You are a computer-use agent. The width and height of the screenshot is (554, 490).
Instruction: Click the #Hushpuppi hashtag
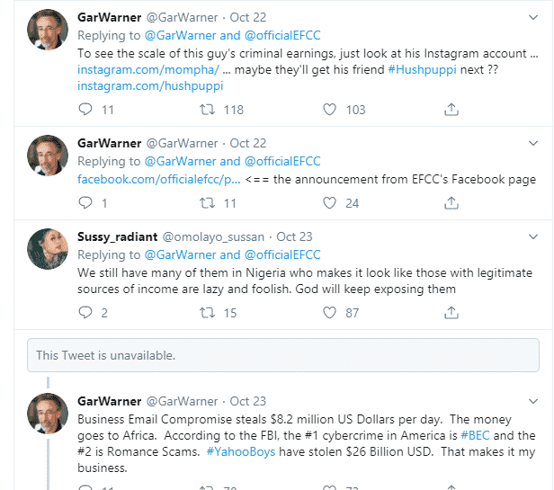click(424, 70)
